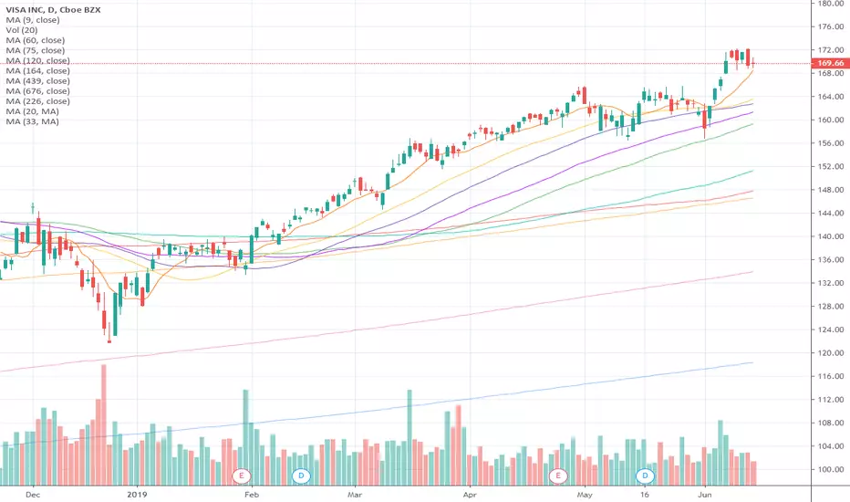
Task: Click the Jun label on the time axis
Action: click(x=704, y=495)
